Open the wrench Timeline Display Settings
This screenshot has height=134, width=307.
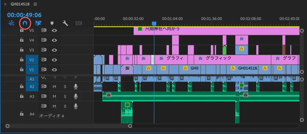65,23
